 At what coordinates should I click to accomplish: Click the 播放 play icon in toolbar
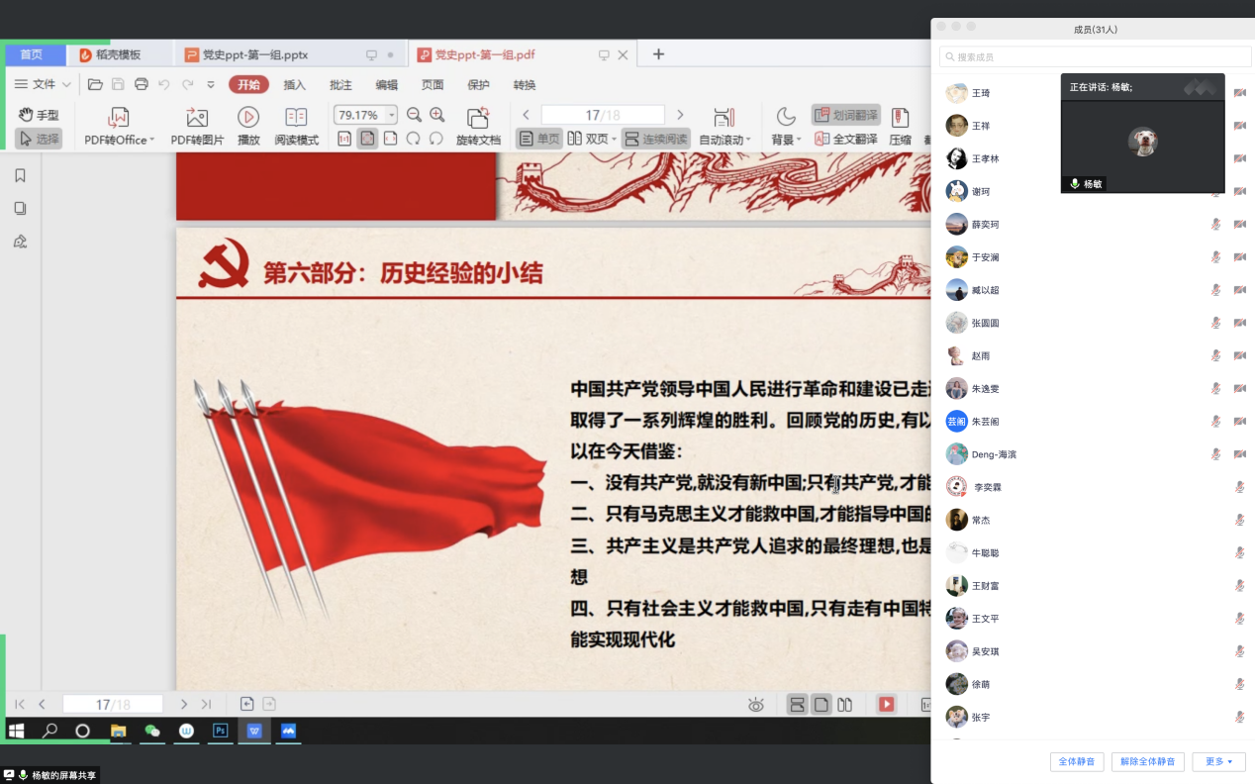(x=248, y=119)
